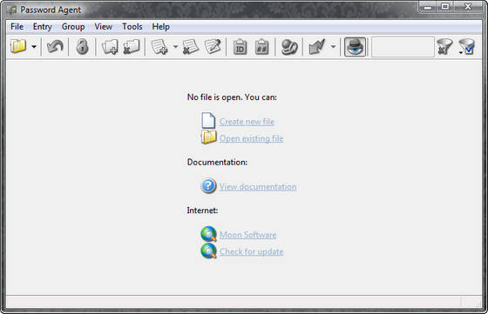Click the Add entry note icon

(159, 47)
